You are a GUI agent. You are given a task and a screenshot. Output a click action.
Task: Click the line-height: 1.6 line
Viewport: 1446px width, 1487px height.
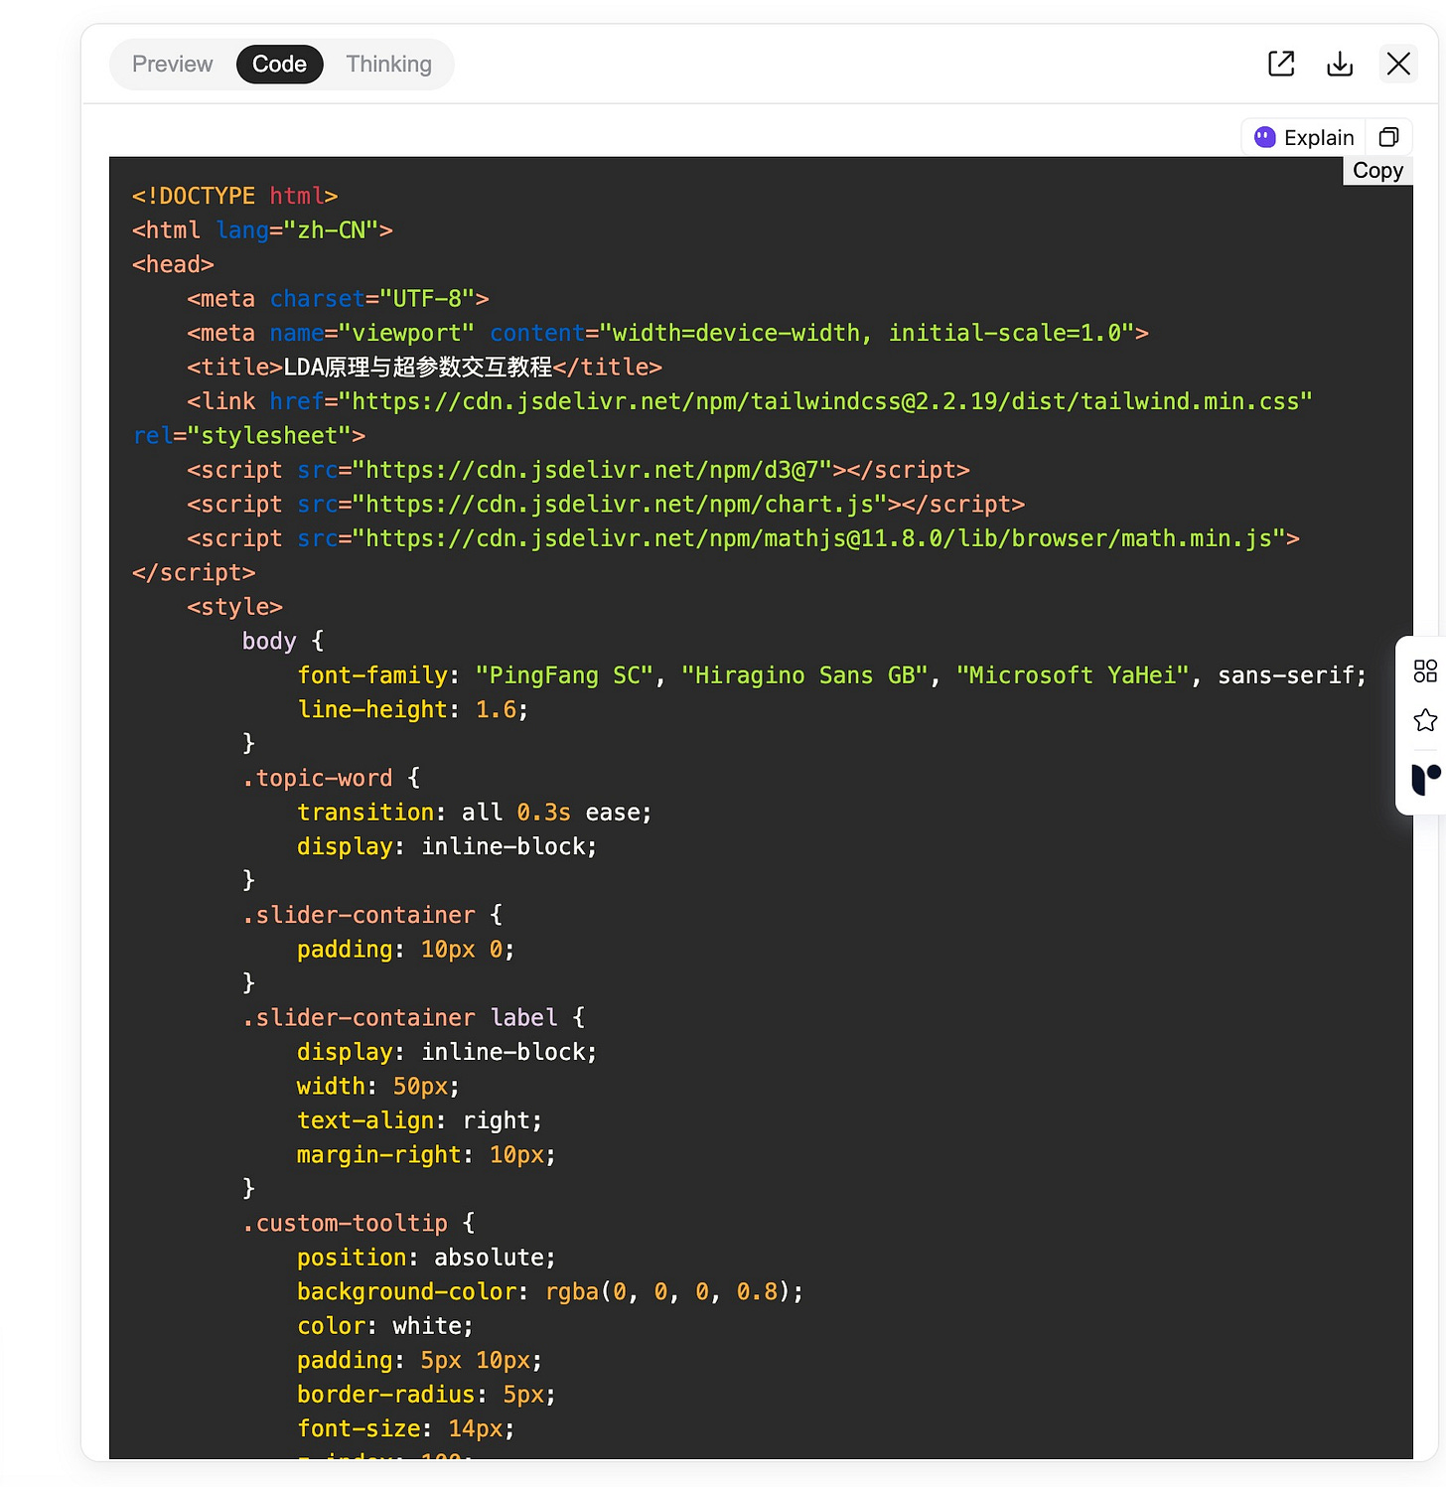point(412,710)
